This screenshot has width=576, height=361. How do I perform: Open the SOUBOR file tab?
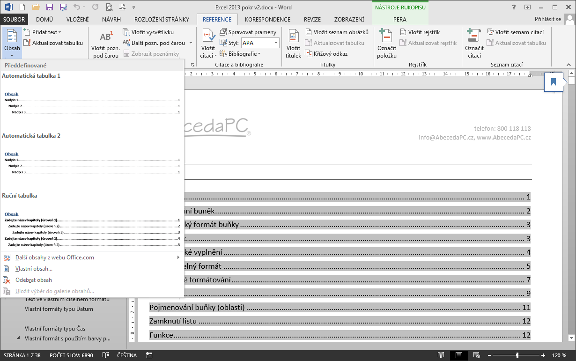tap(14, 19)
